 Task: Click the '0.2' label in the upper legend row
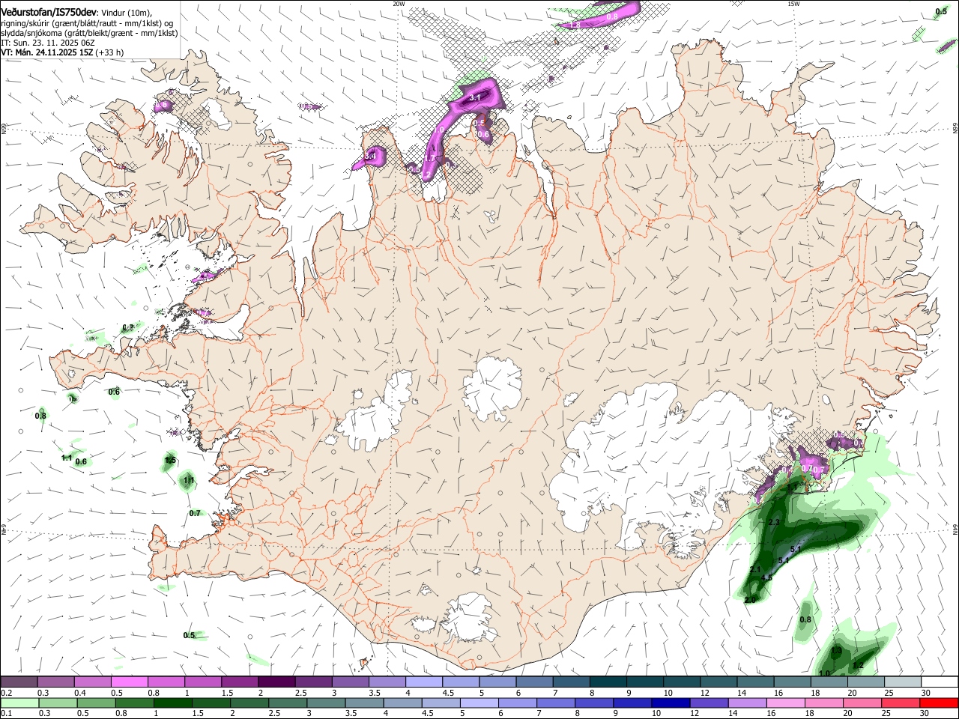click(7, 693)
